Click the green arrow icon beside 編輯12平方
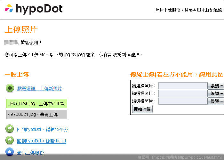 coord(10,129)
